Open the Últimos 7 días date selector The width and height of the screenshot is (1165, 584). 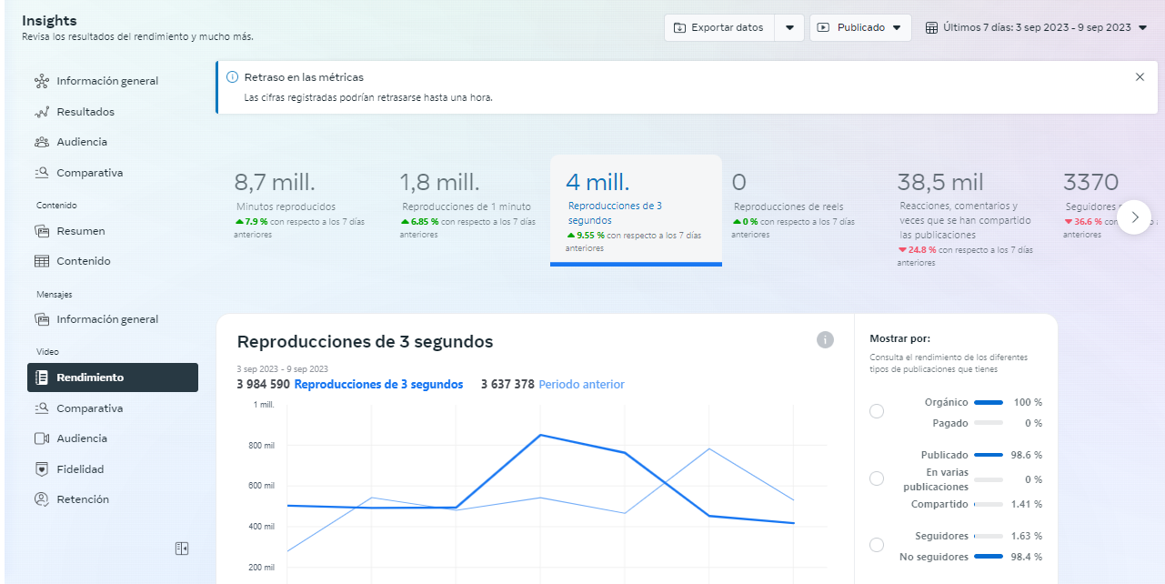[1036, 27]
